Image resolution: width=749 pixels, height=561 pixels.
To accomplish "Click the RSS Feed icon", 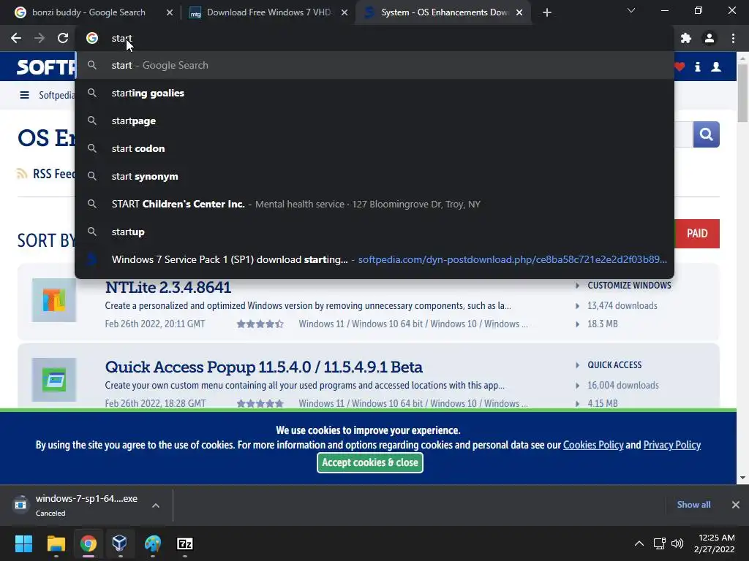I will coord(22,174).
